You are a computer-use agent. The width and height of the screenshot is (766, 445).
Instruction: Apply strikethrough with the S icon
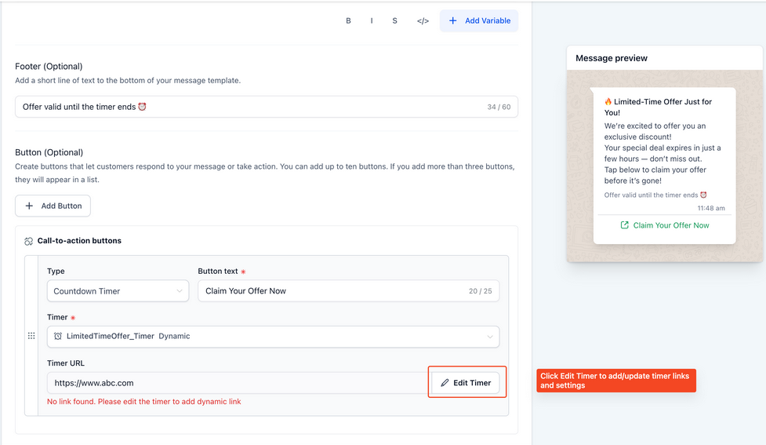click(x=394, y=21)
